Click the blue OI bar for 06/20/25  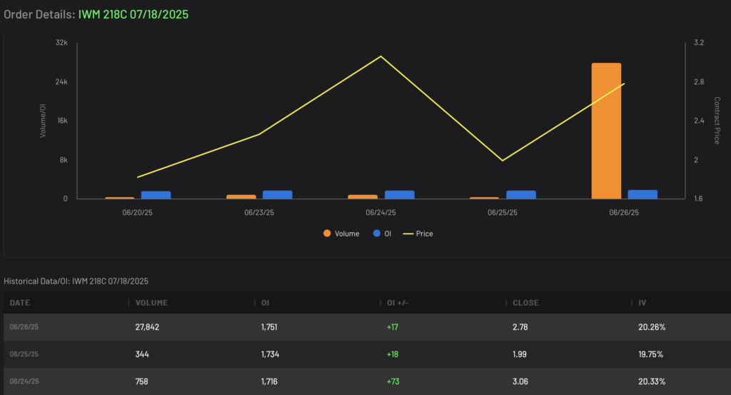click(x=156, y=195)
